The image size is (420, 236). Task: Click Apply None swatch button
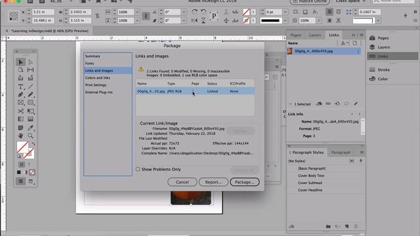point(32,172)
